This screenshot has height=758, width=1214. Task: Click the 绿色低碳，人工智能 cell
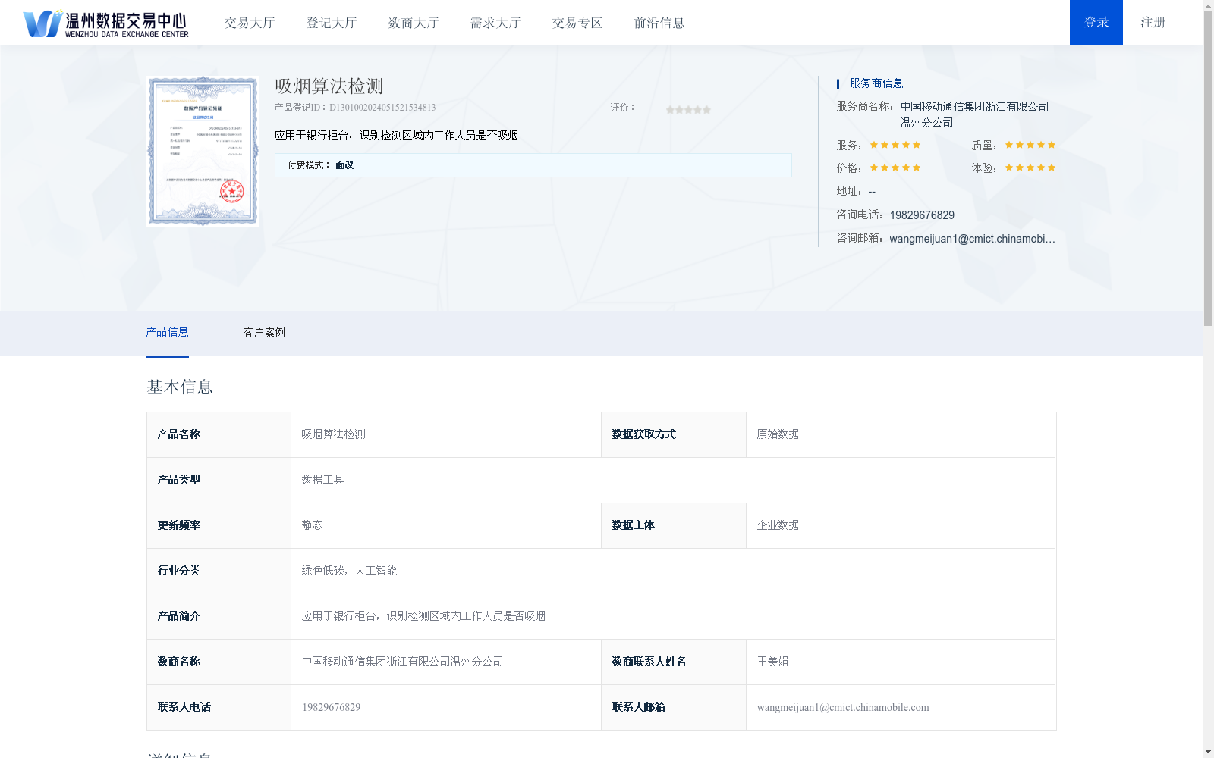[673, 571]
